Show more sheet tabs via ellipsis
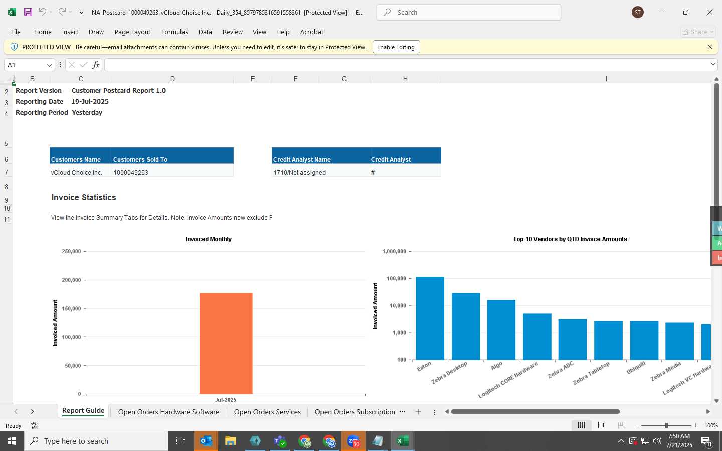This screenshot has width=722, height=451. [x=402, y=412]
